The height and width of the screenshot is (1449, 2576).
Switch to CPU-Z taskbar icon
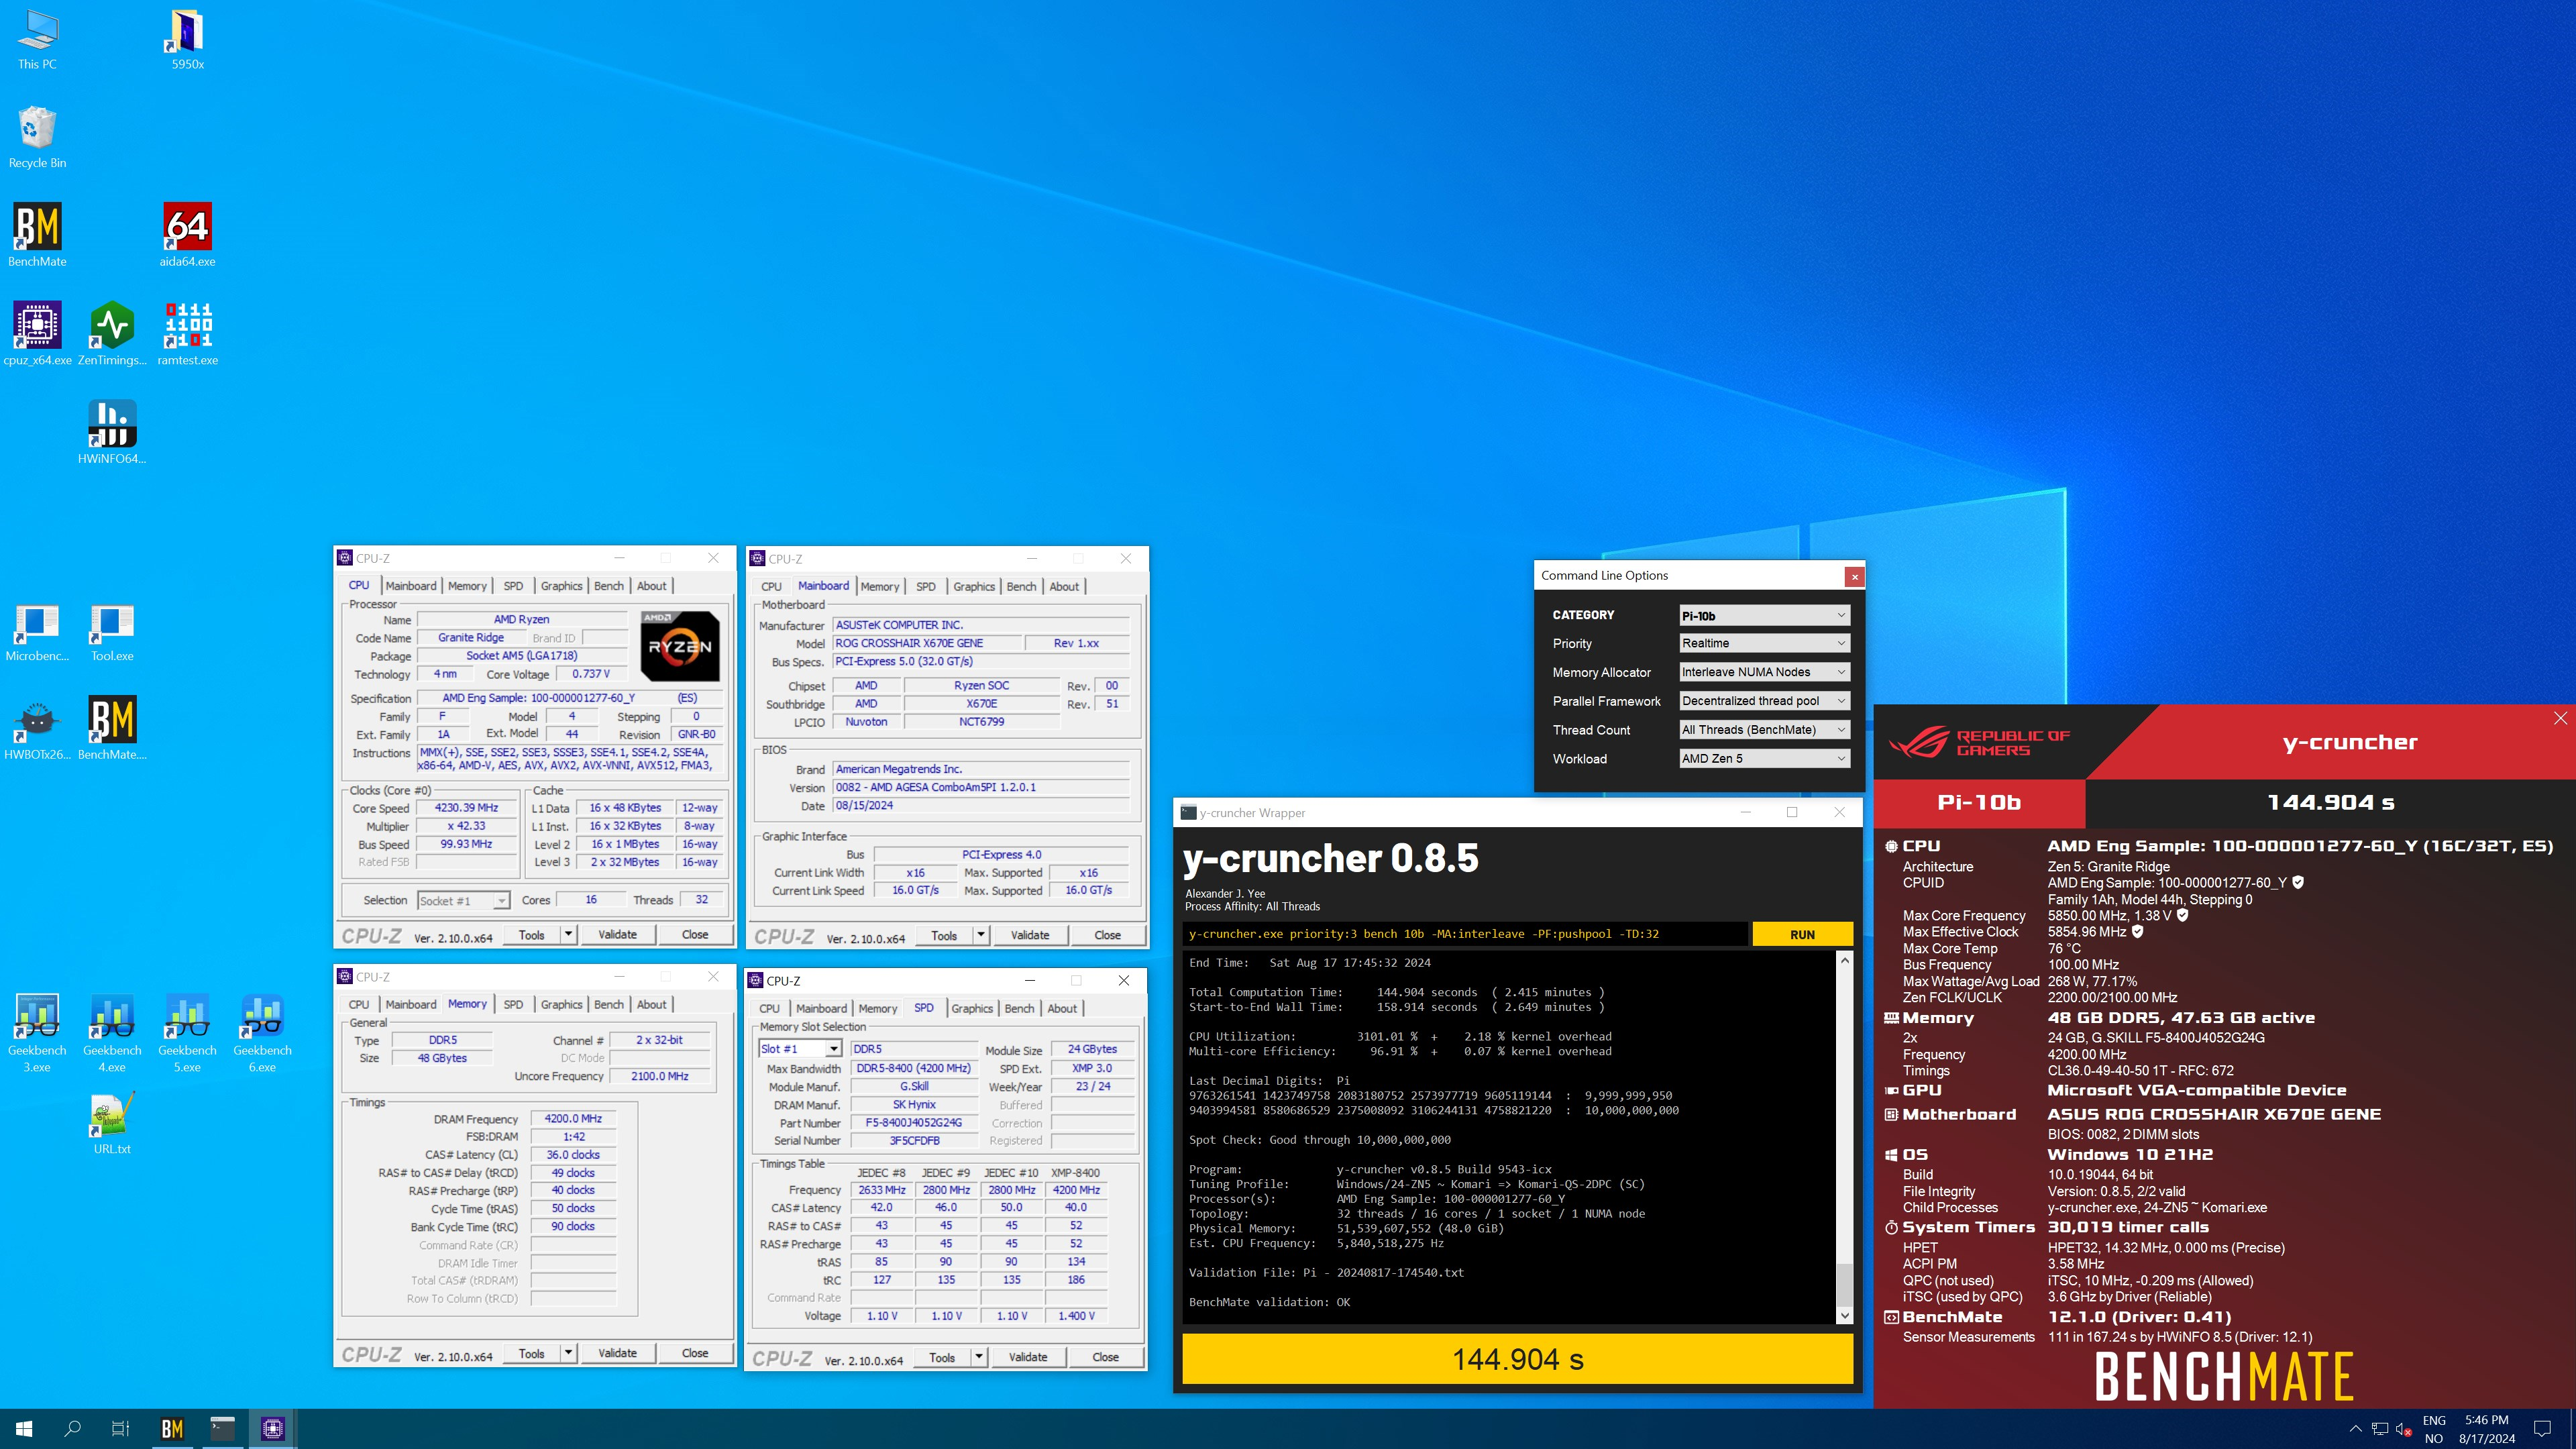pos(272,1429)
